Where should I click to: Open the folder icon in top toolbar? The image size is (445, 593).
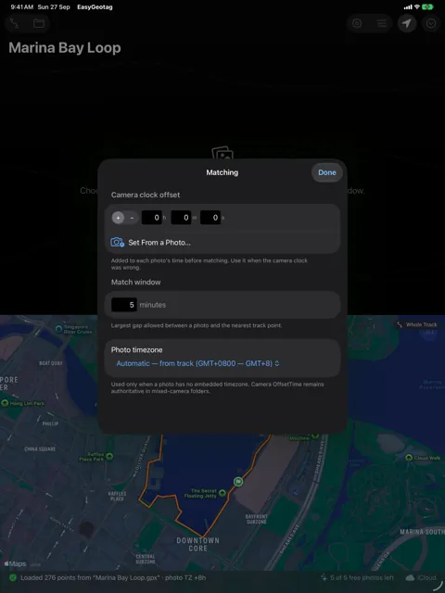(39, 23)
